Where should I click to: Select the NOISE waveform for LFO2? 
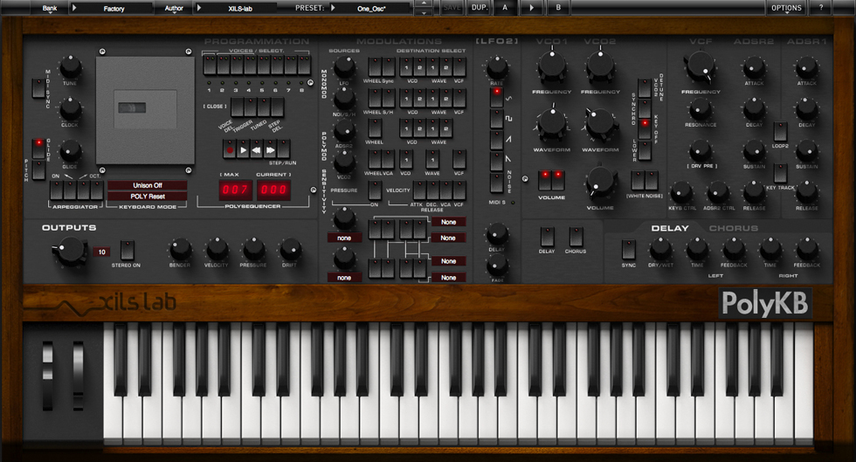(496, 183)
